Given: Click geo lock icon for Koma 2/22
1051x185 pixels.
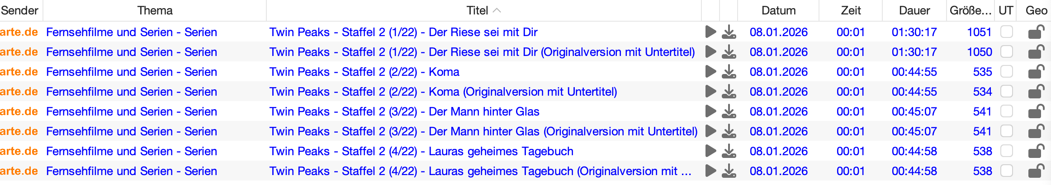Looking at the screenshot, I should [1036, 72].
